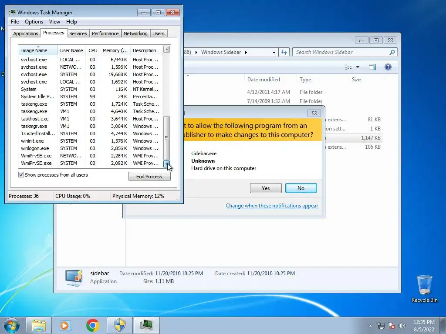This screenshot has width=446, height=334.
Task: Expand the chevron after Windows Sidebar breadcrumb
Action: coord(246,52)
